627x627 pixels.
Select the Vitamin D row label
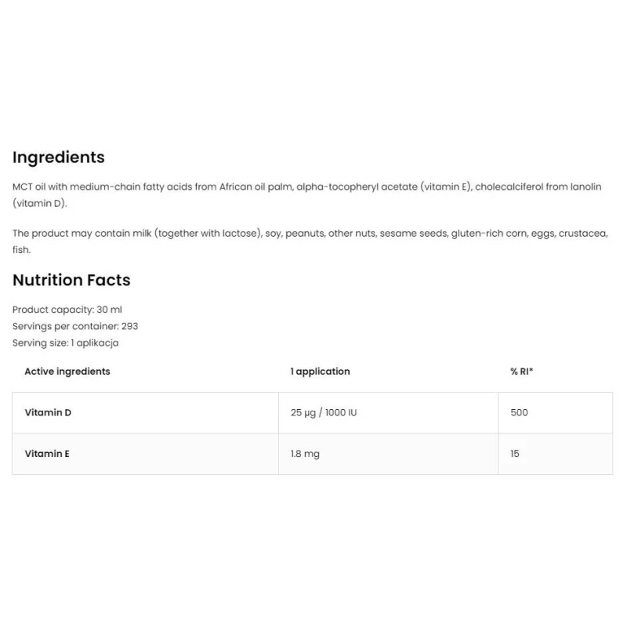(x=48, y=413)
